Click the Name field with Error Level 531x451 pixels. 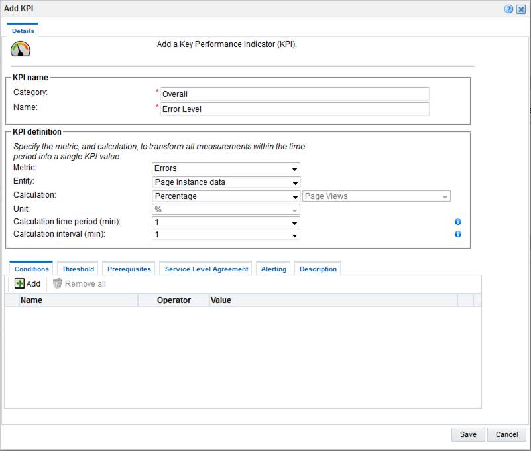point(294,109)
